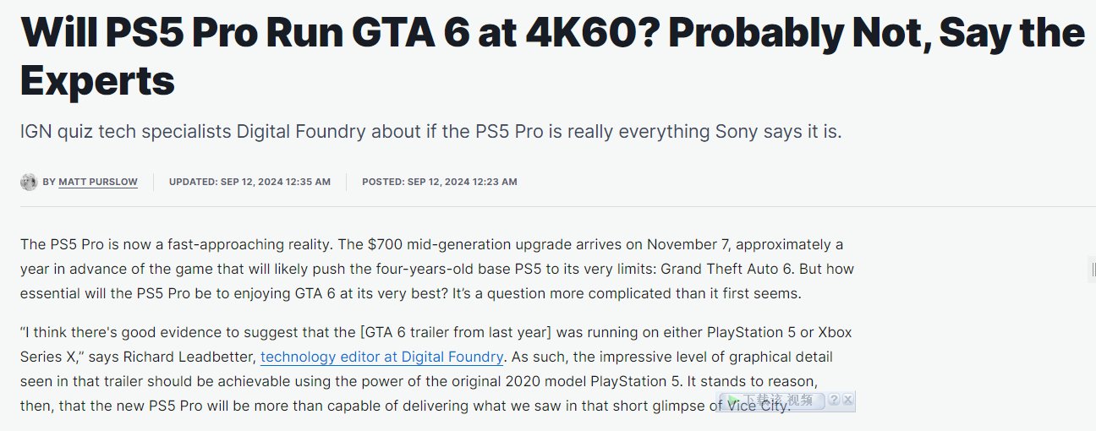Click the grip handle on the right edge
Screen dimensions: 1096x431
1092,270
